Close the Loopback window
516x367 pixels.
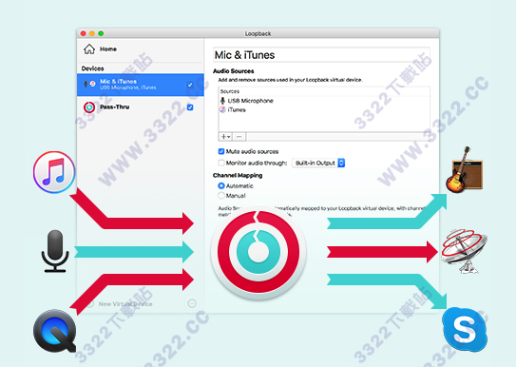[x=84, y=33]
